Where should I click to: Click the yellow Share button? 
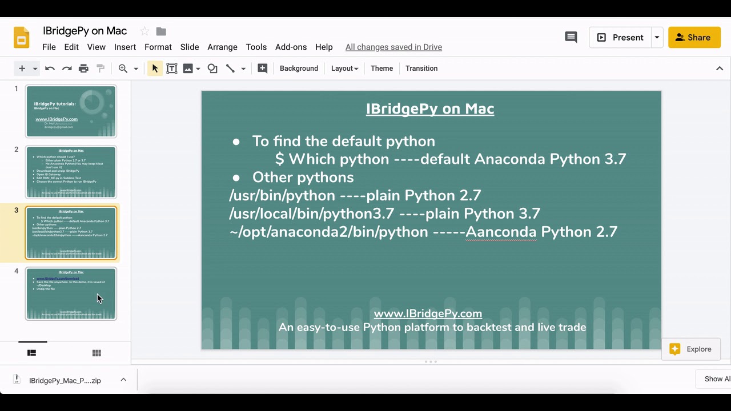pos(694,38)
